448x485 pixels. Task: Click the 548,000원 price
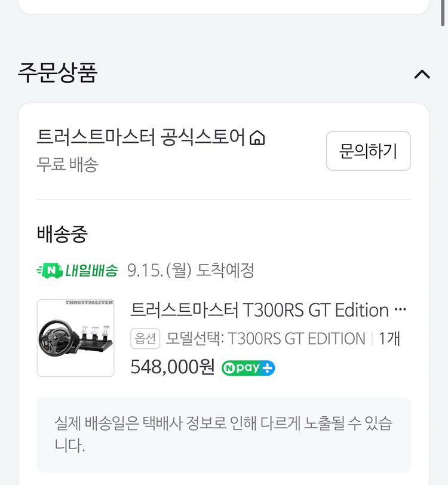tap(172, 367)
